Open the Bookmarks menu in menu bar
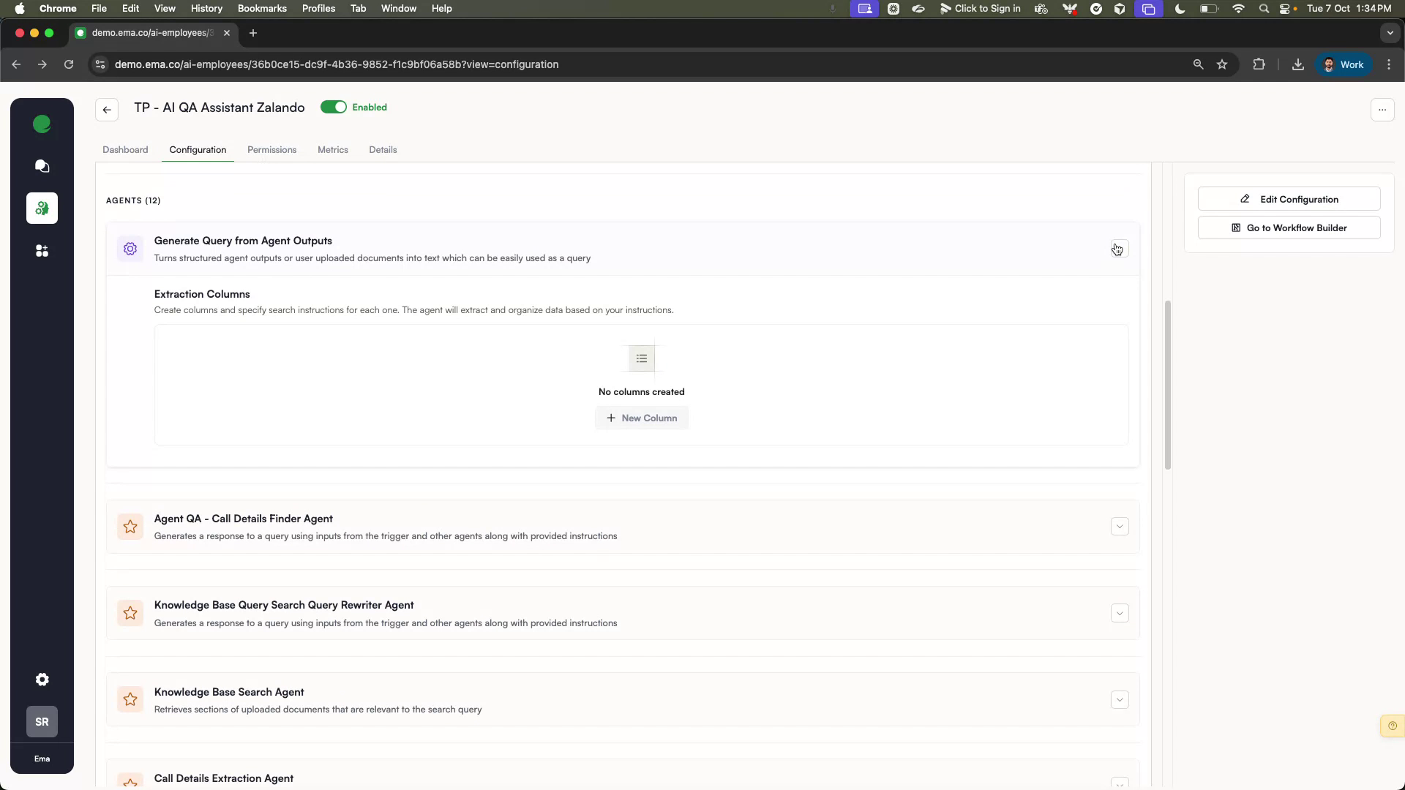1405x790 pixels. tap(261, 8)
